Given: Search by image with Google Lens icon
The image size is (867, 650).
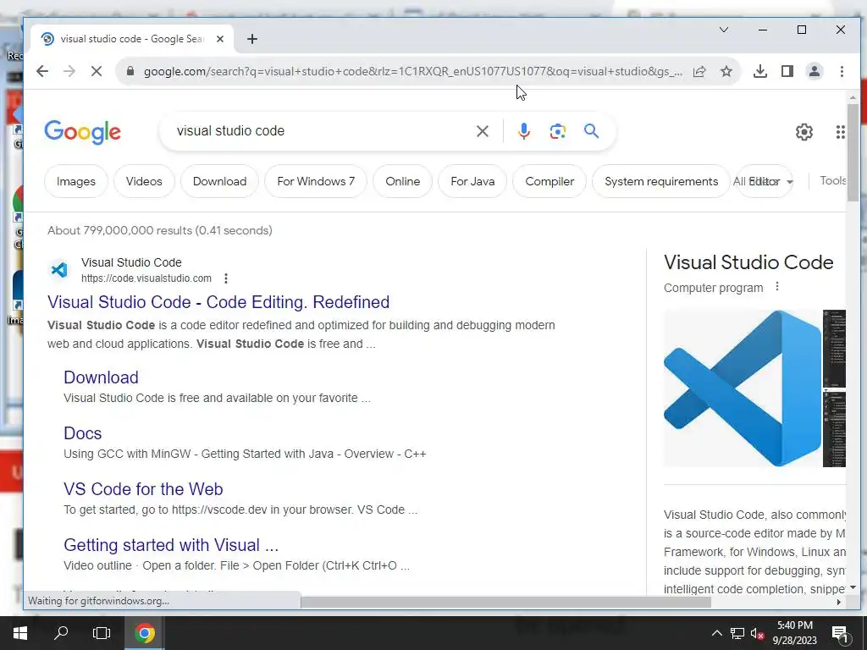Looking at the screenshot, I should point(557,131).
